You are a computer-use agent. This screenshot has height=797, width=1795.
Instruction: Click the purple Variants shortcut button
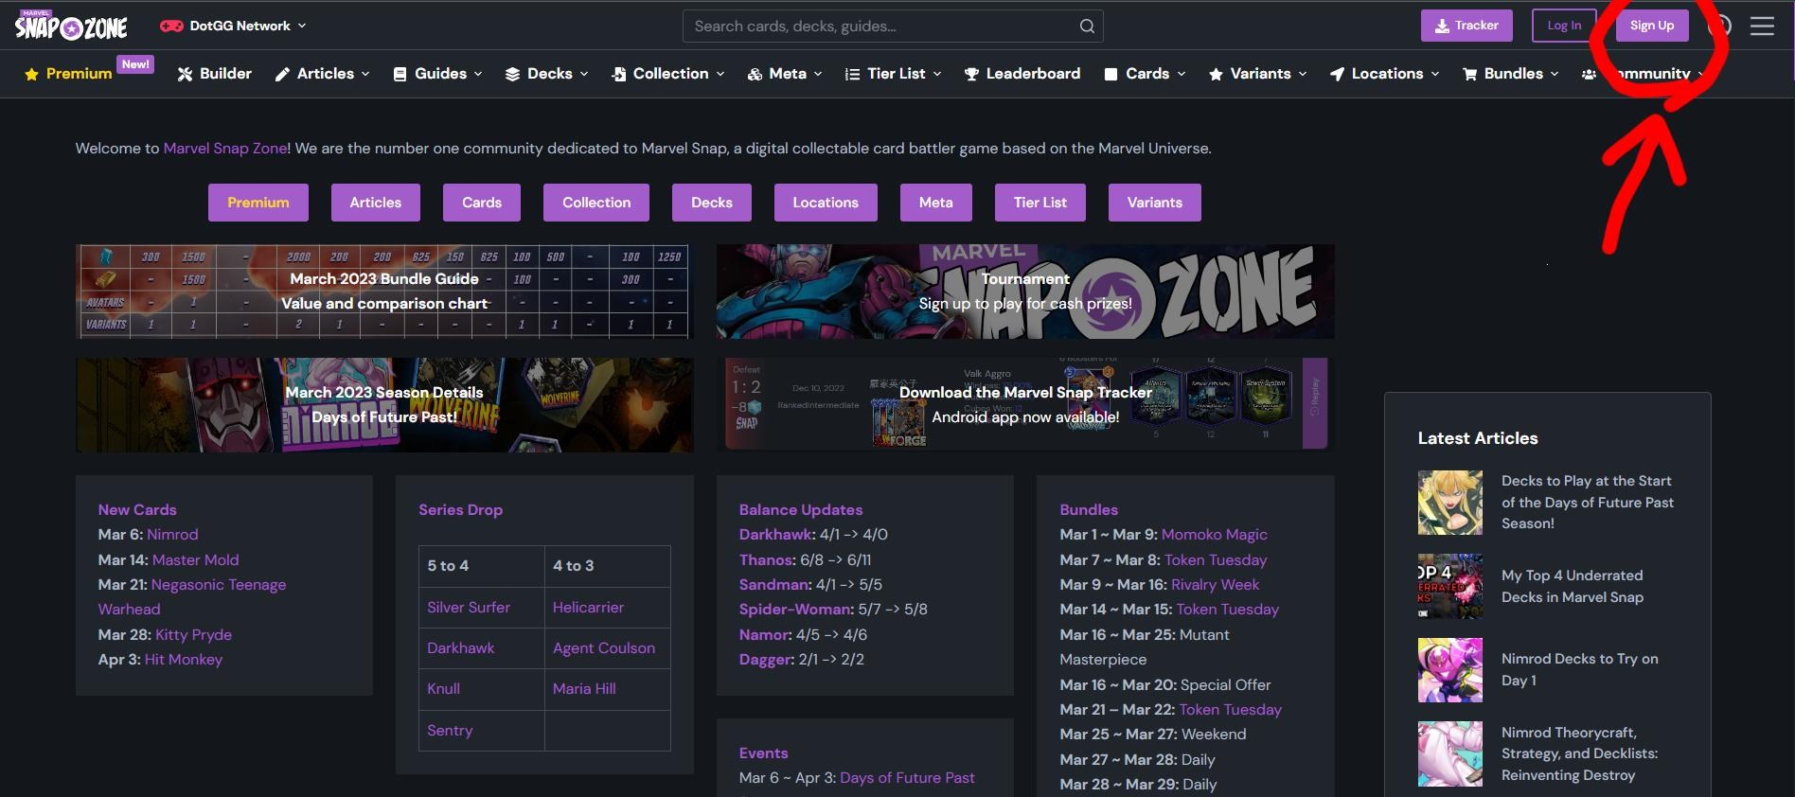coord(1154,203)
